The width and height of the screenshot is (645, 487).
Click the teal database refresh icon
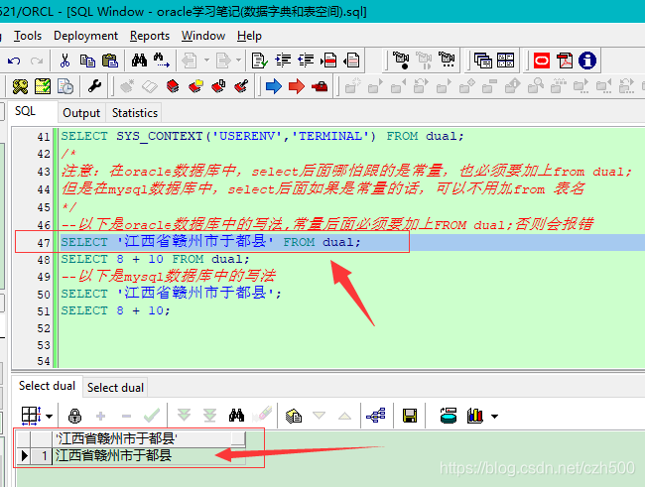pos(448,416)
